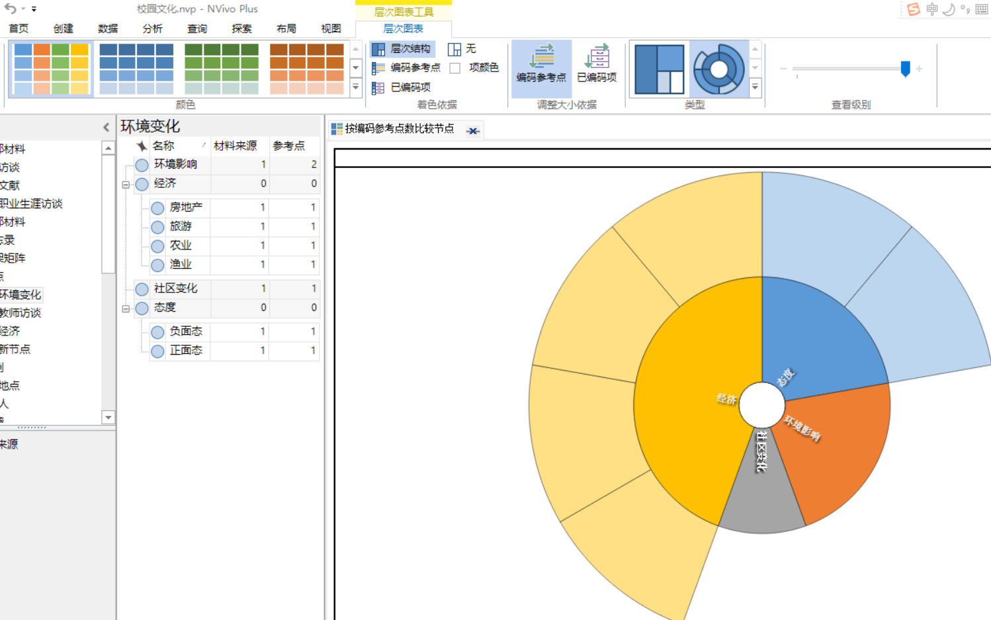Toggle the moon half-width icon
The image size is (991, 620).
pos(949,9)
